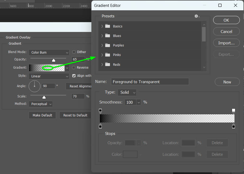
Task: Click the Angle value field
Action: 48,86
